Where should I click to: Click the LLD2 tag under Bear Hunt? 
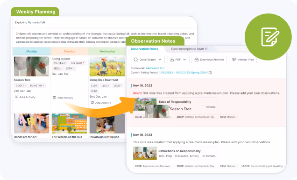pos(106,86)
